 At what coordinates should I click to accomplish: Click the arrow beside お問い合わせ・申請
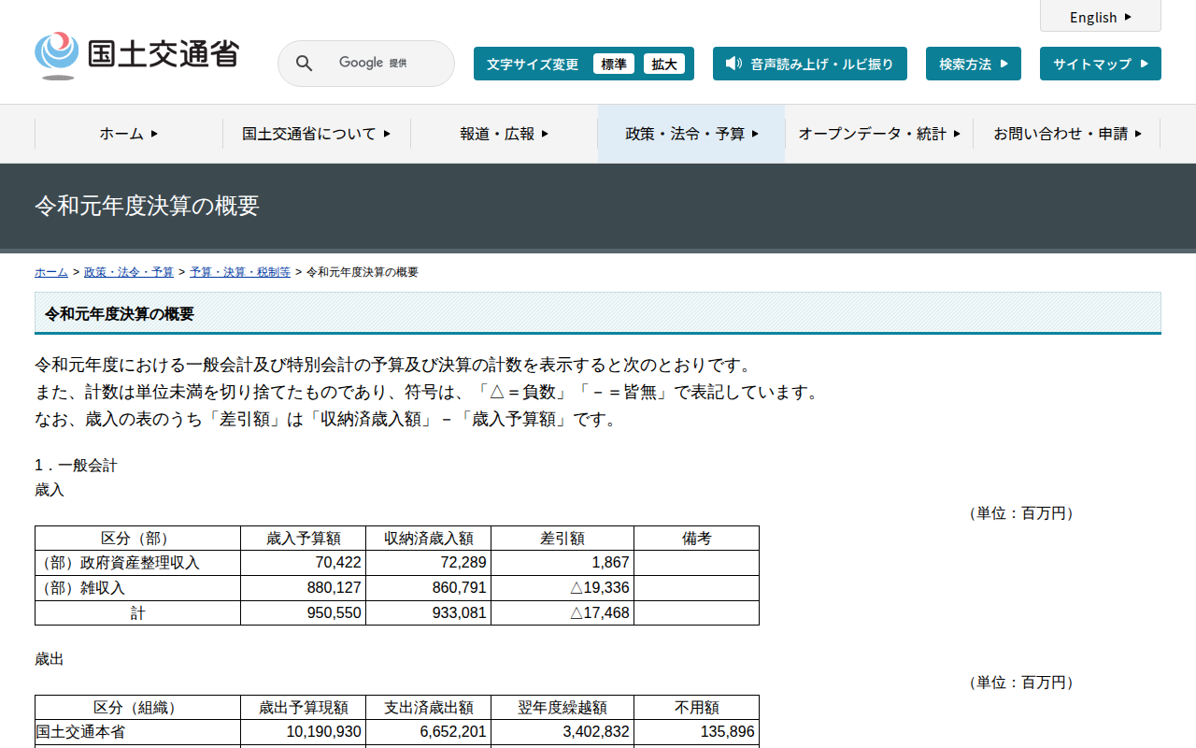click(x=1138, y=134)
